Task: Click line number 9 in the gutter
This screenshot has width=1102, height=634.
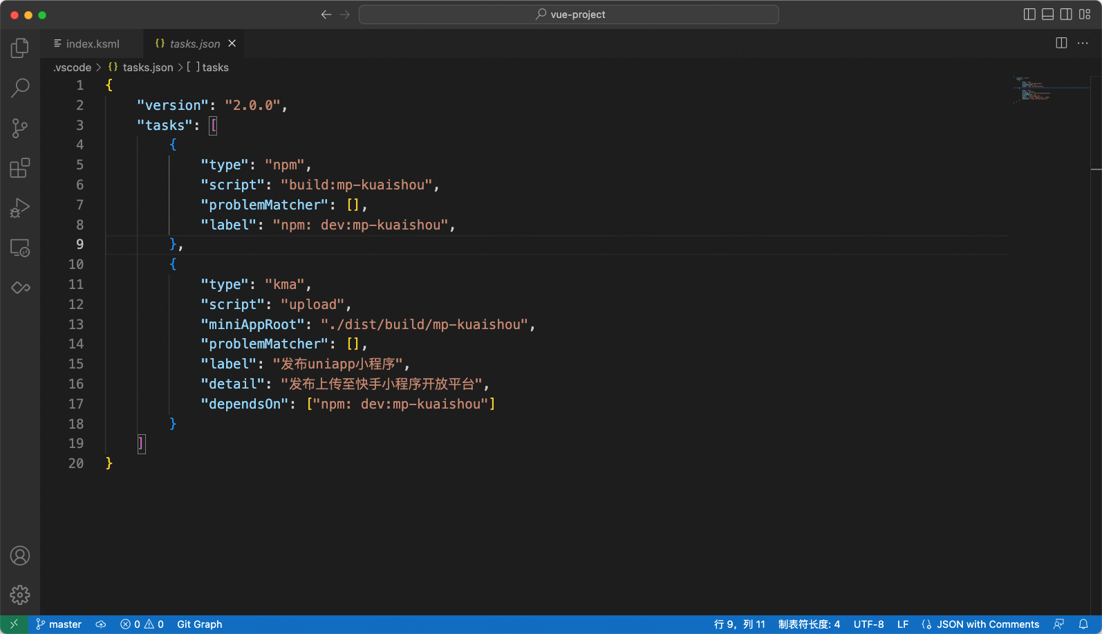Action: (x=80, y=245)
